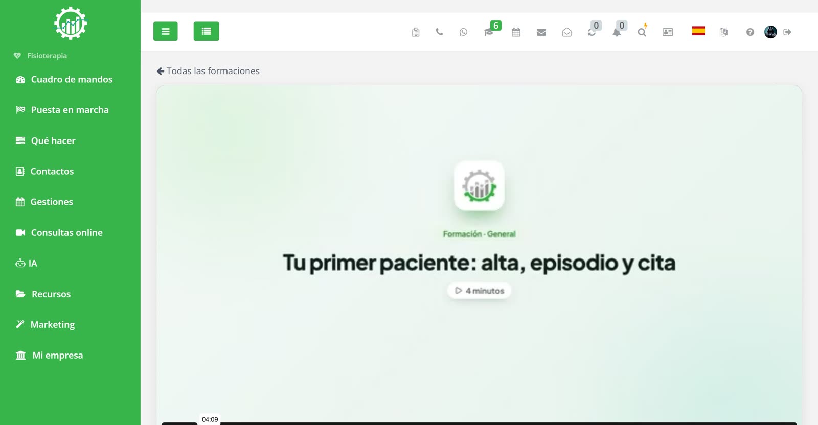Go back to Todas las formaciones
Screen dimensions: 818x425
click(208, 71)
